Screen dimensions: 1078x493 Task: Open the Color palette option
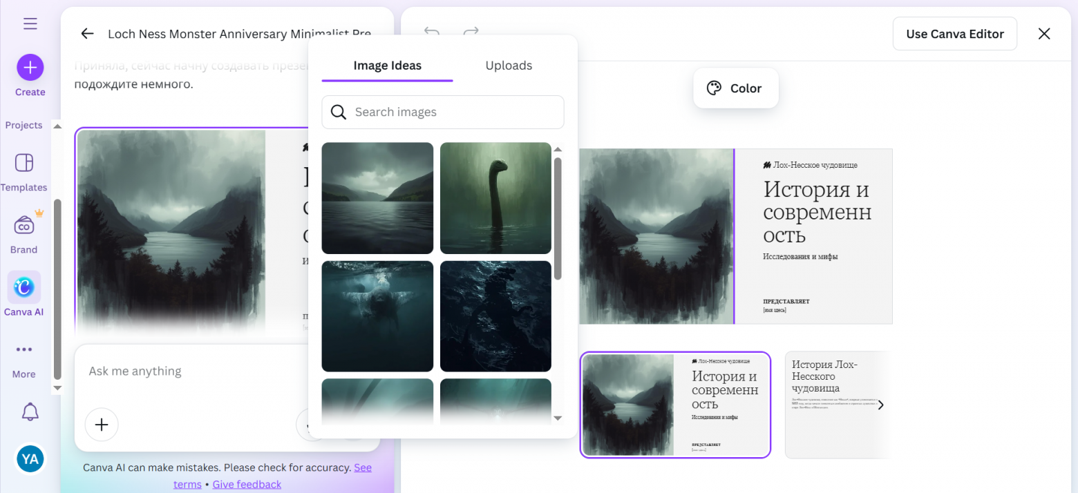[x=735, y=88]
